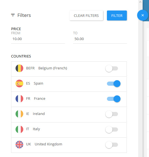
Task: Focus the price FROM field showing 10.00
Action: click(x=38, y=39)
